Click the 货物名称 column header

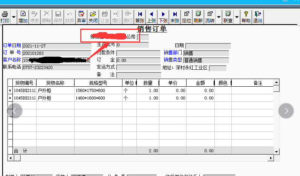[x=55, y=83]
